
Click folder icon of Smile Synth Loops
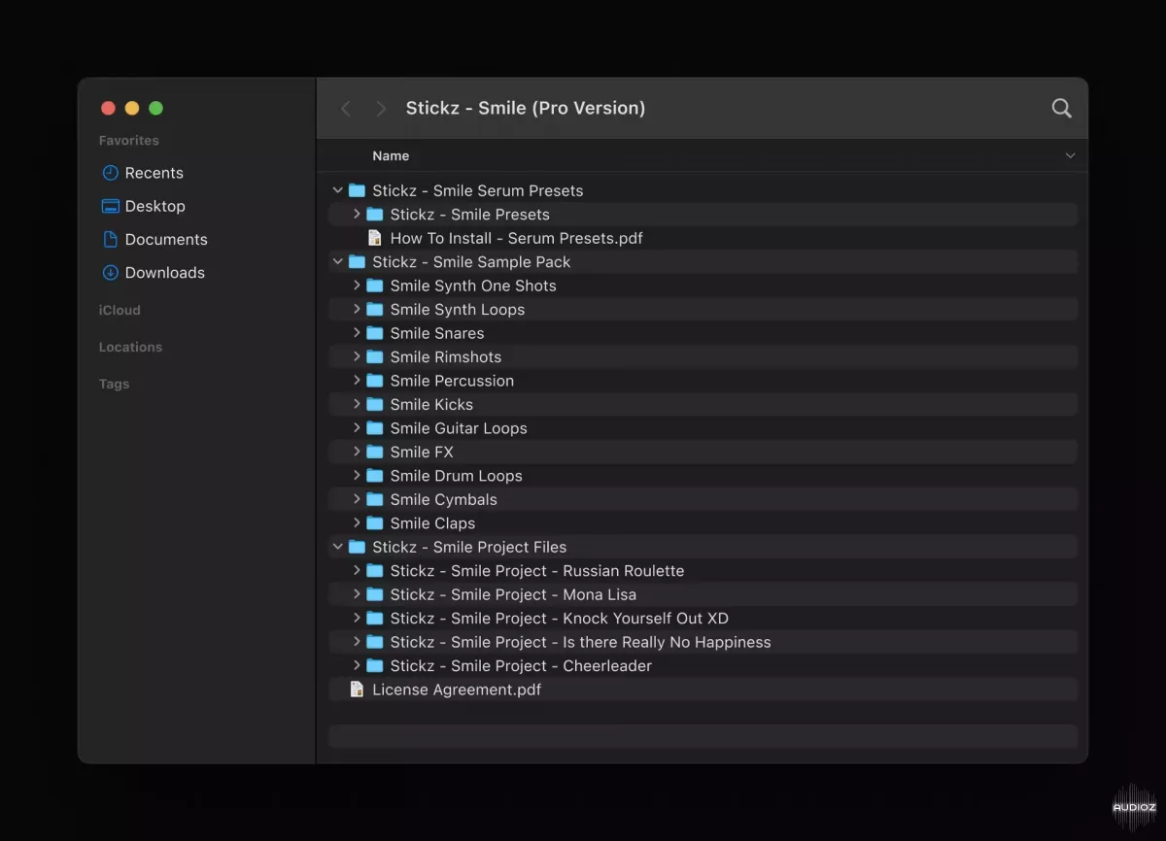pyautogui.click(x=375, y=310)
